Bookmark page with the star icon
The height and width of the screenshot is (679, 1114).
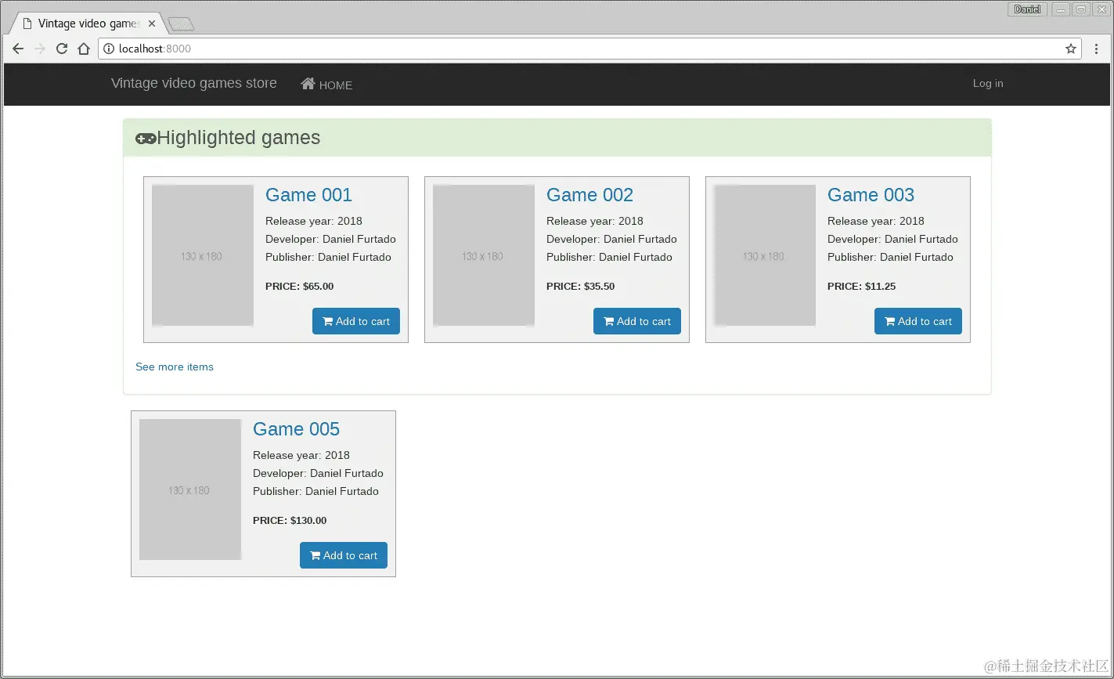point(1071,49)
